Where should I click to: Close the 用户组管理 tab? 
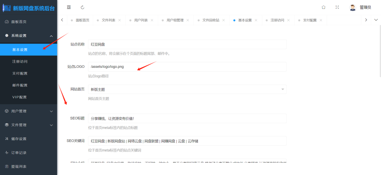[188, 20]
